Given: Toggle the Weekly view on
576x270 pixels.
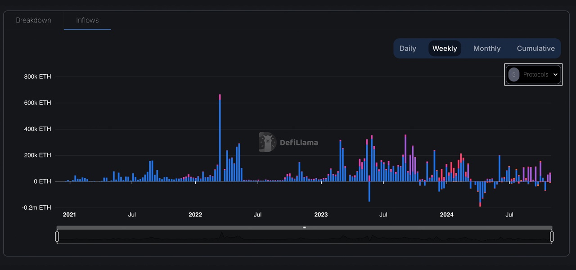Looking at the screenshot, I should point(444,48).
